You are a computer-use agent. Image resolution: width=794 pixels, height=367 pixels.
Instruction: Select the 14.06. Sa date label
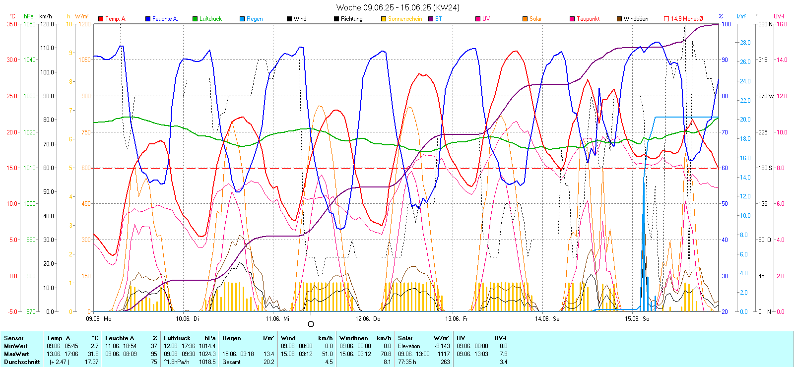[x=547, y=319]
